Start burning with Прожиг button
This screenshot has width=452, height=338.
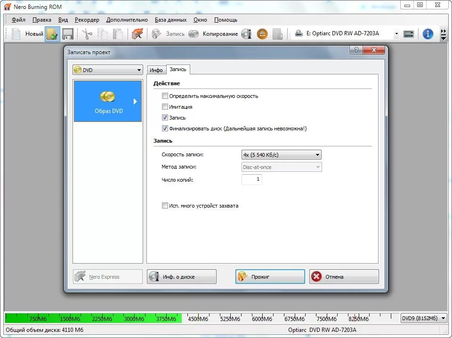coord(270,277)
